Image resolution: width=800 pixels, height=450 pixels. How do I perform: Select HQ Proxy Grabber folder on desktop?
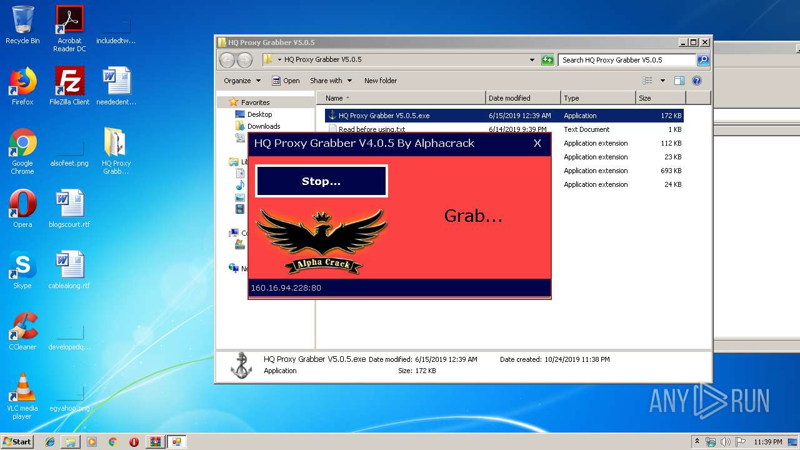(116, 151)
